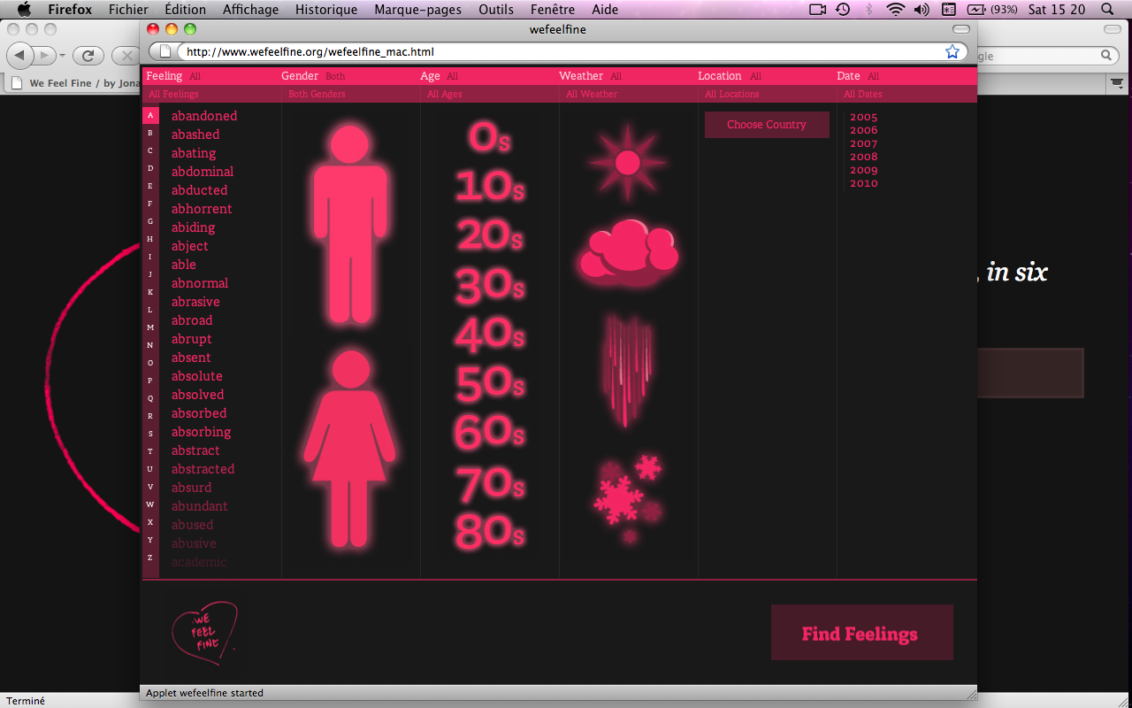The height and width of the screenshot is (708, 1132).
Task: Pick the feeling 'abstract'
Action: click(195, 450)
